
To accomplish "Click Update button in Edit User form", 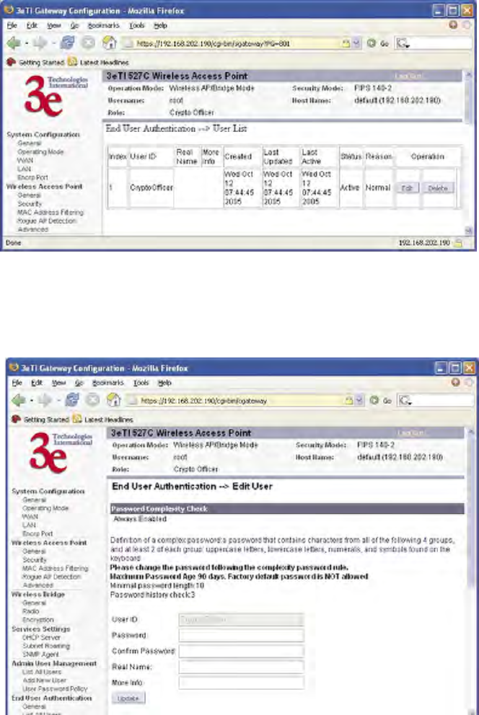I will 128,698.
